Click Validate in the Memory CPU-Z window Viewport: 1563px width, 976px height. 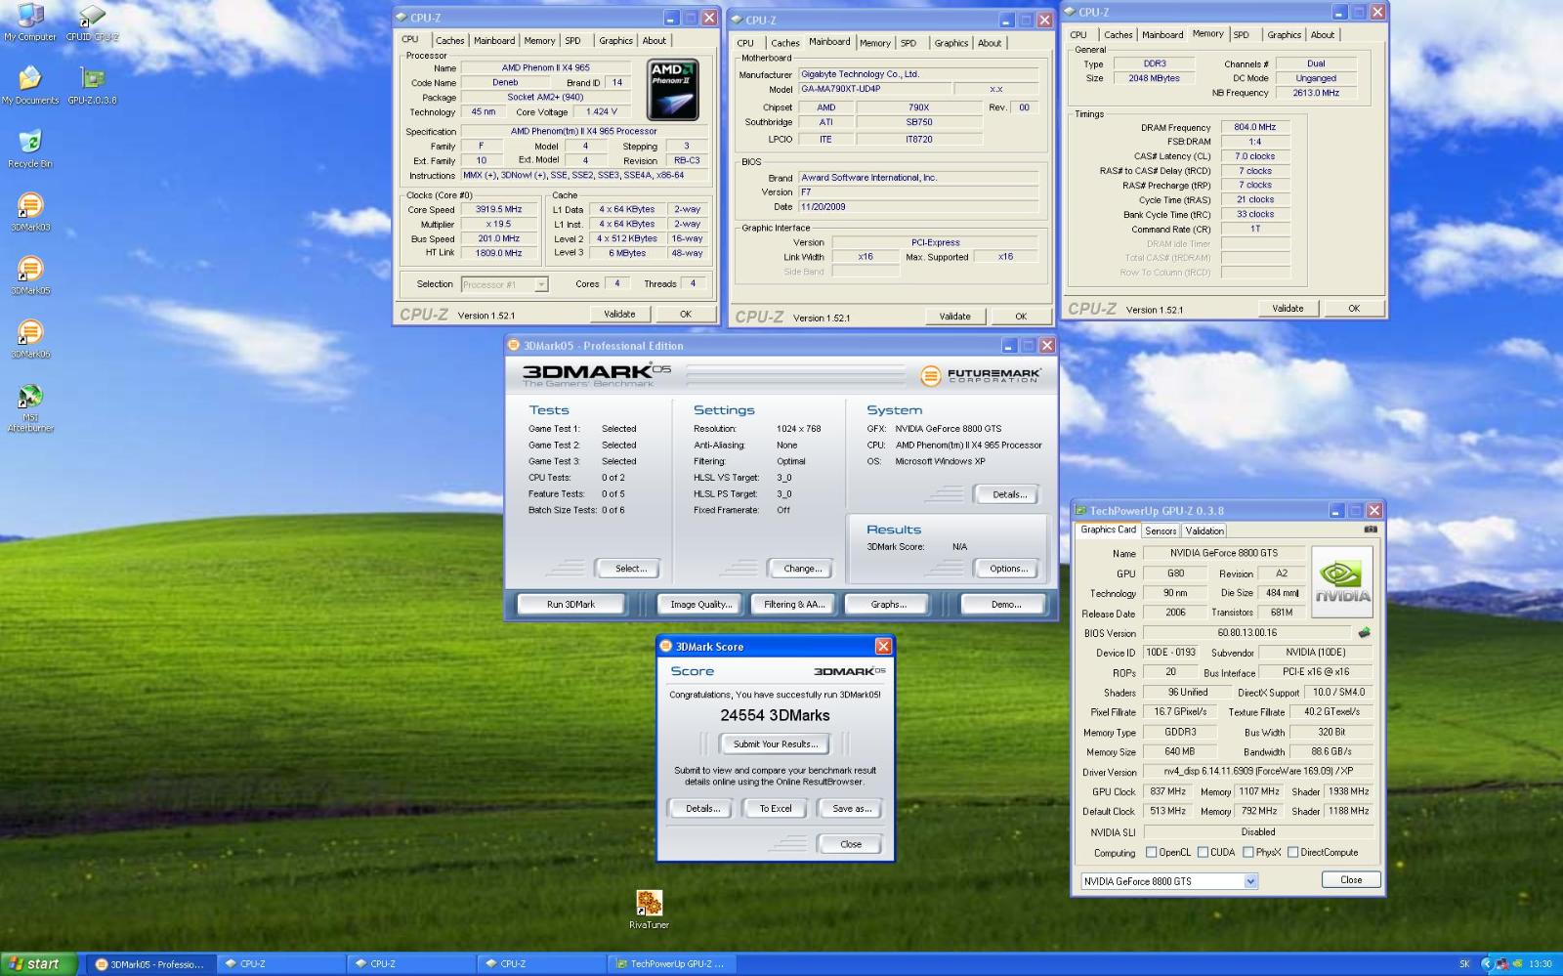tap(1288, 308)
